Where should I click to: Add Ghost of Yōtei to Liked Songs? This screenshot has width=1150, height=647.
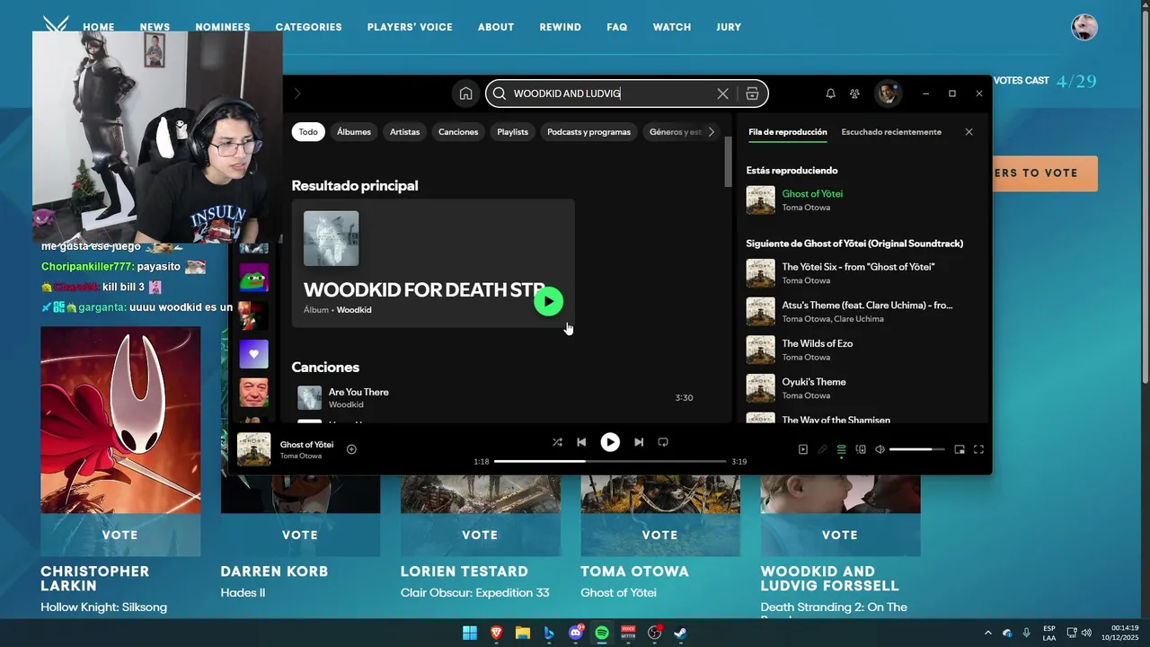tap(351, 449)
